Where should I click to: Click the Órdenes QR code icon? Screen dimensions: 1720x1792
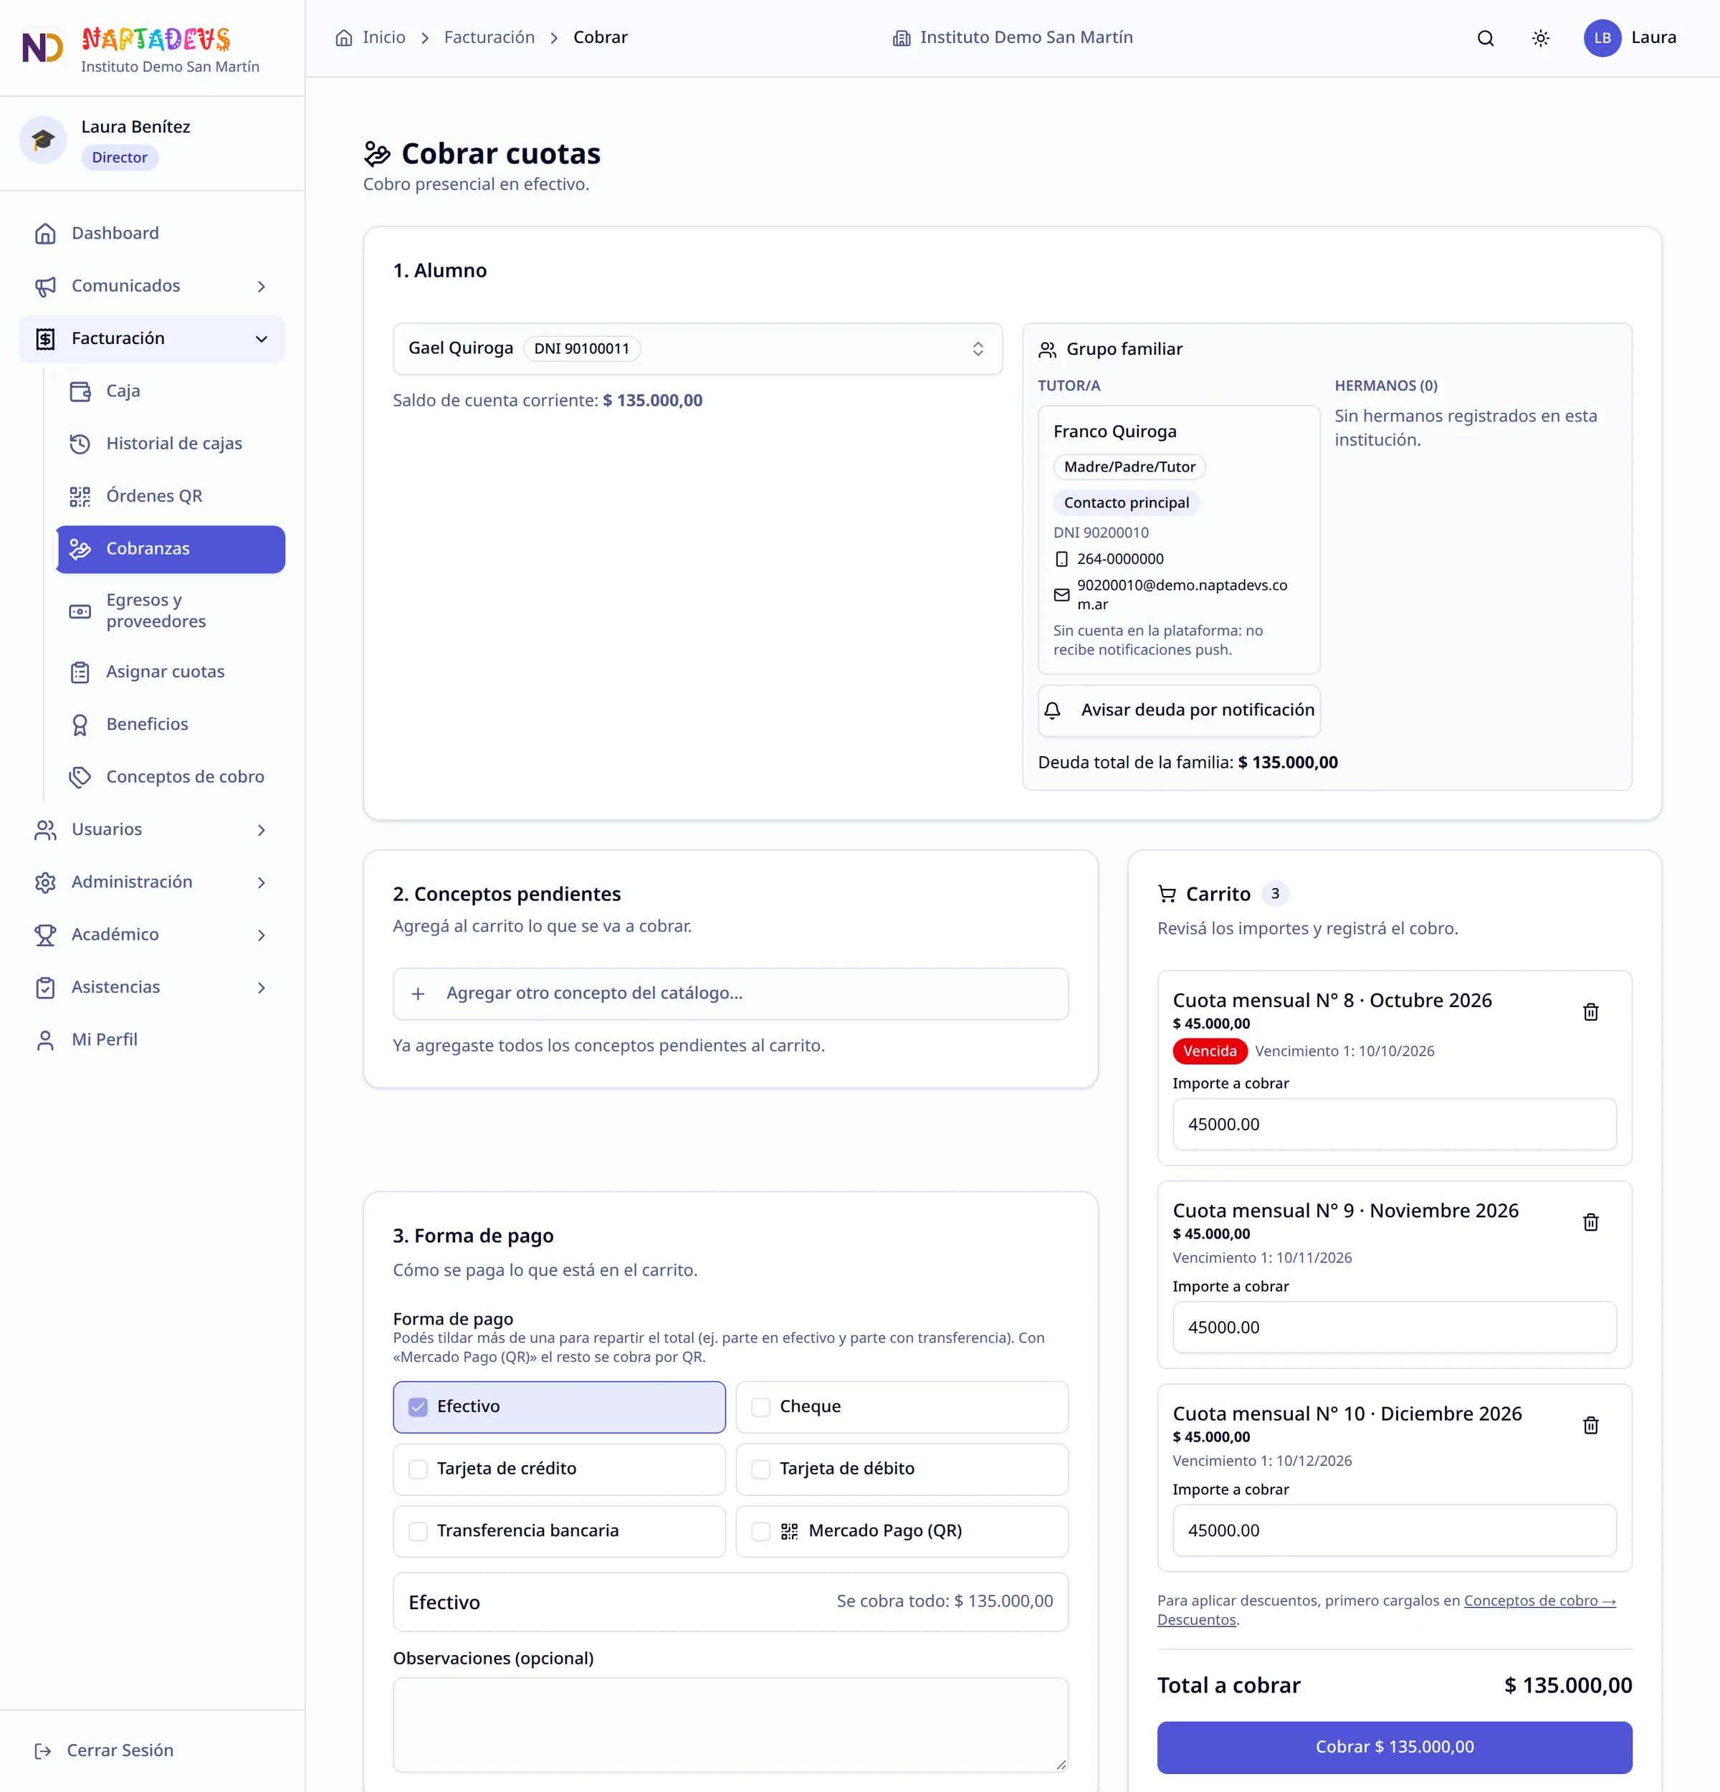coord(80,497)
